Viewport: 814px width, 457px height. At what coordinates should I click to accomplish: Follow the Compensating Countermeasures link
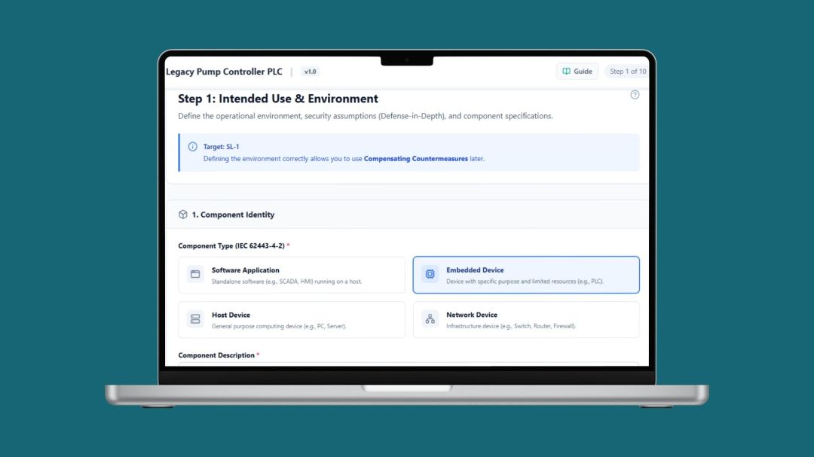415,159
